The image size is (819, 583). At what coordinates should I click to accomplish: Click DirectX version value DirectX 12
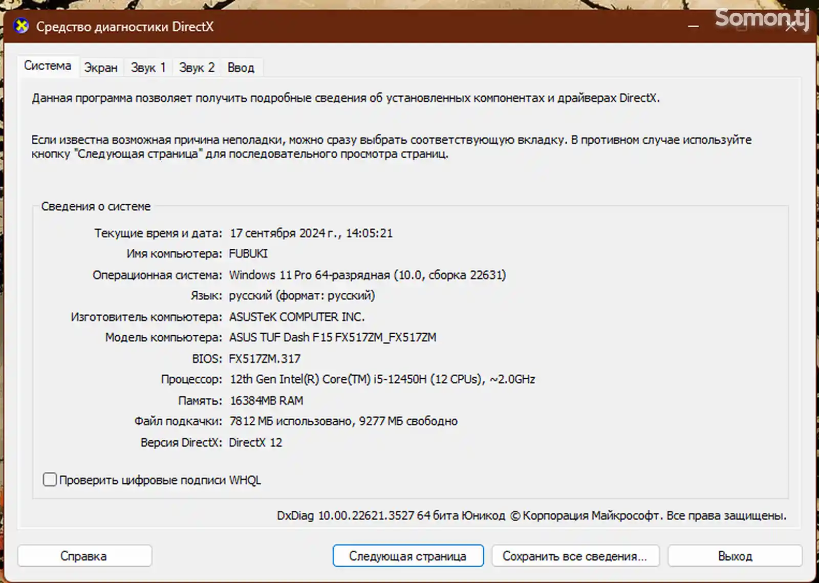click(x=255, y=443)
